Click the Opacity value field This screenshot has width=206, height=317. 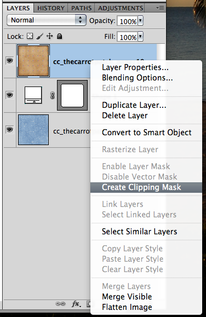(128, 21)
